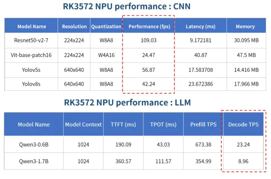
Task: Select the 'Vit-base-patch16' model name cell
Action: pyautogui.click(x=31, y=55)
